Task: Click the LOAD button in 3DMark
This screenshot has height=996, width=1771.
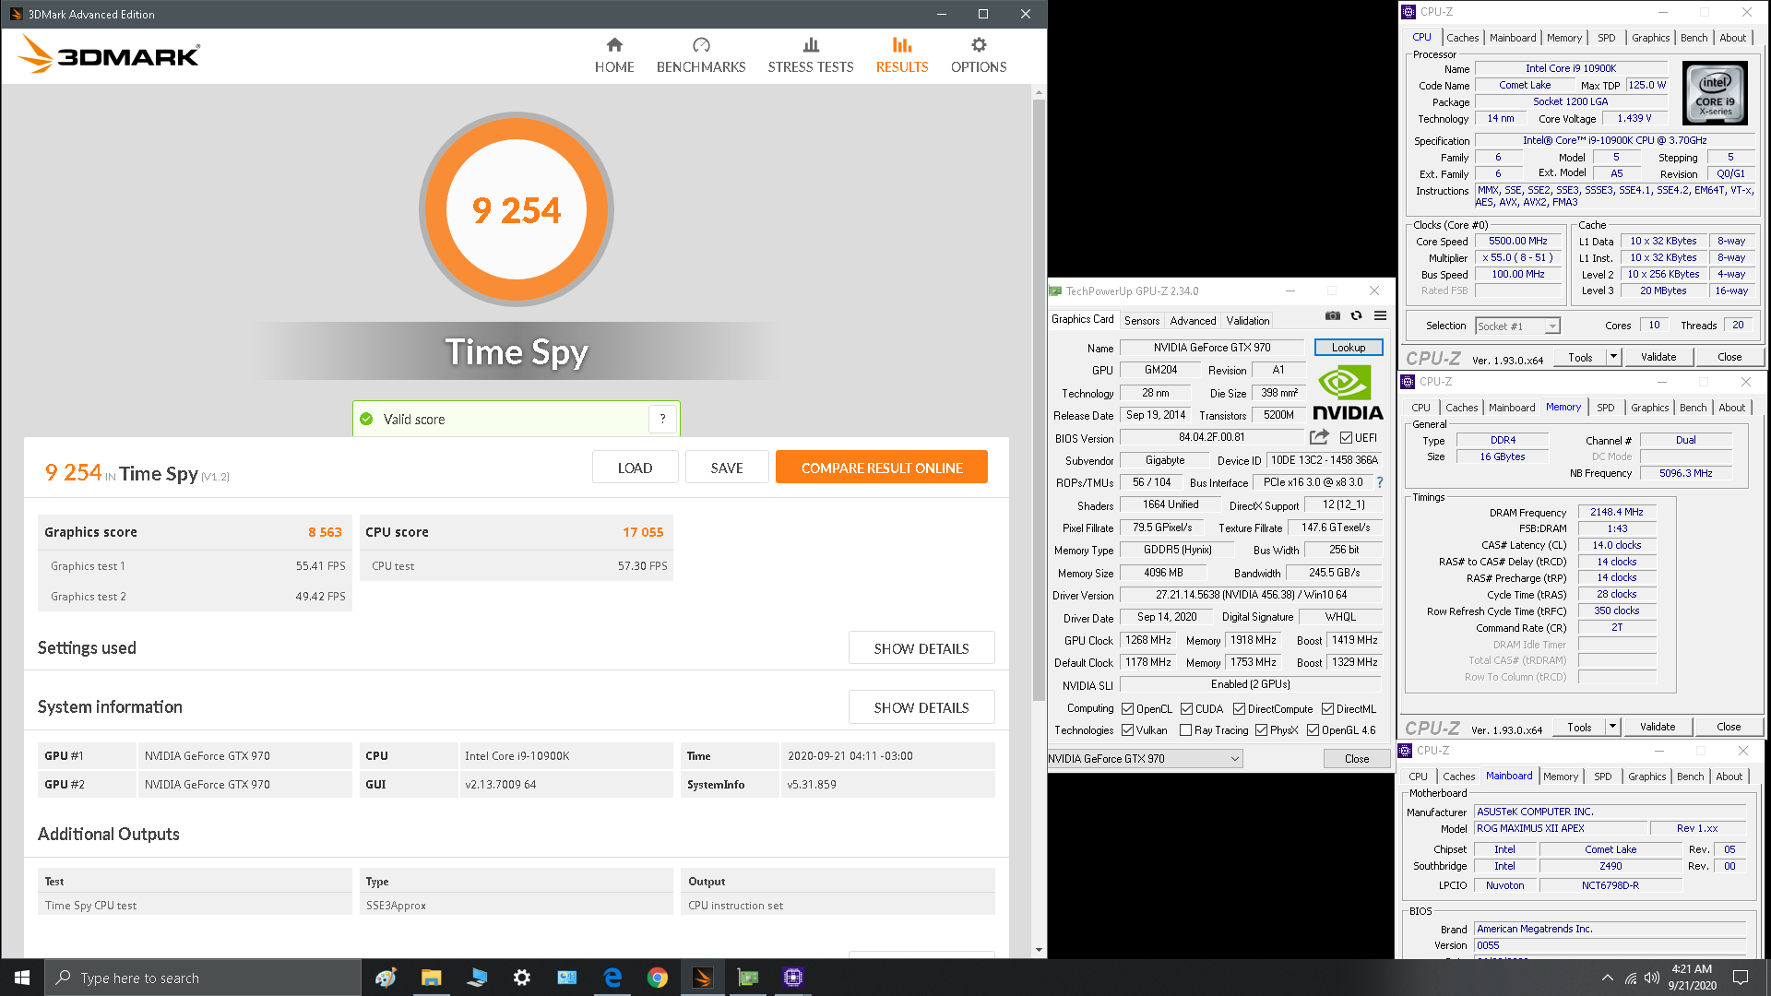Action: coord(635,468)
